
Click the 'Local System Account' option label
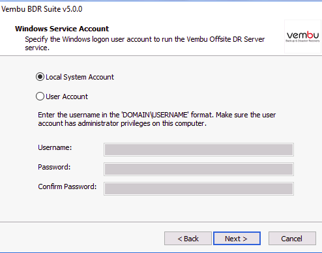80,77
